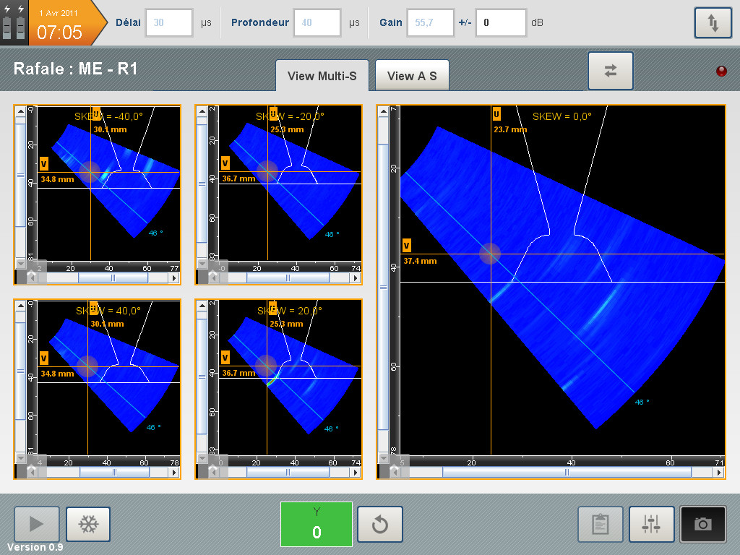Click the Profondeur input field
The height and width of the screenshot is (555, 740).
coord(317,23)
